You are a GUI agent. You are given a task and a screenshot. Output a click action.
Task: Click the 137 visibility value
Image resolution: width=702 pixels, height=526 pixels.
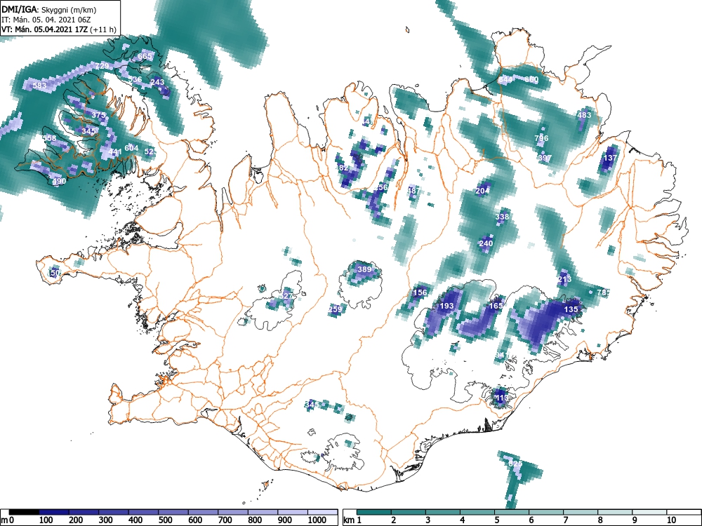[x=610, y=158]
